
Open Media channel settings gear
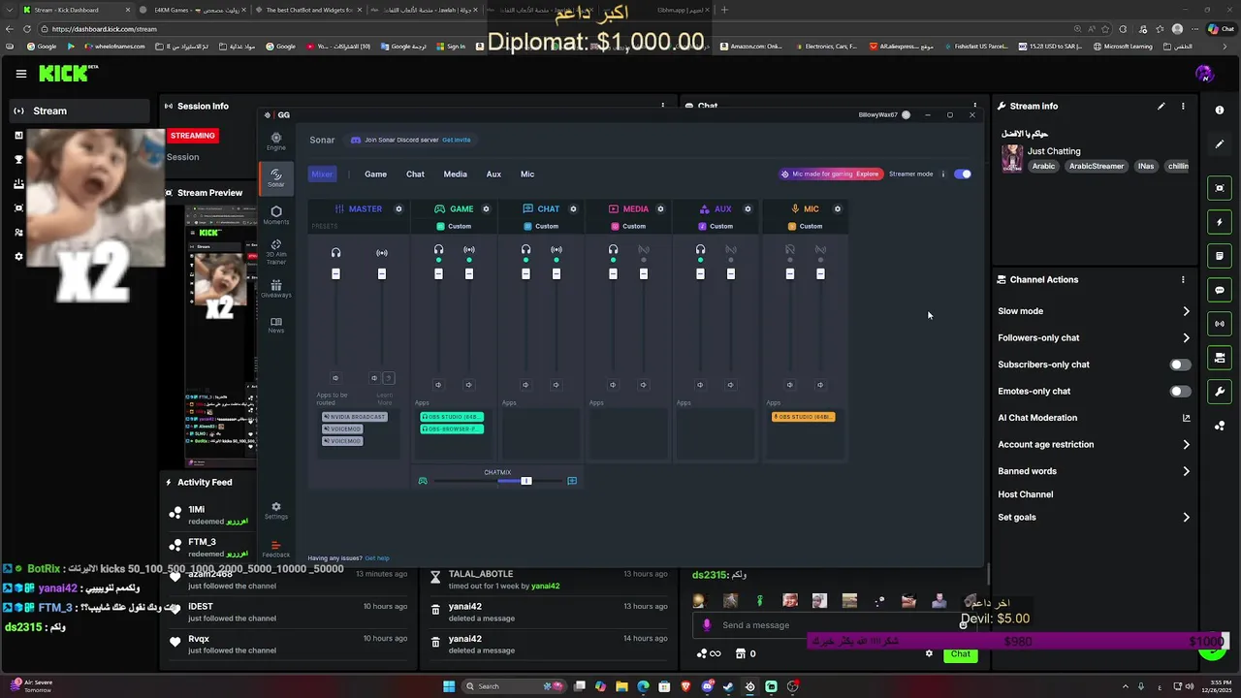[660, 208]
